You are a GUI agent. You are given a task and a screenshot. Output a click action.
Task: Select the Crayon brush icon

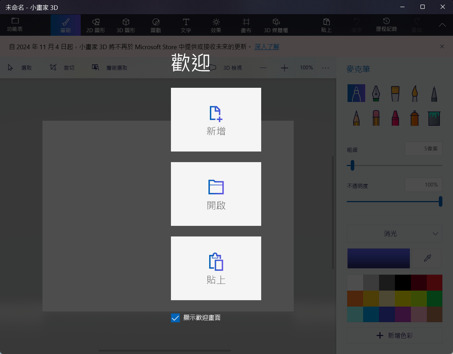(395, 118)
